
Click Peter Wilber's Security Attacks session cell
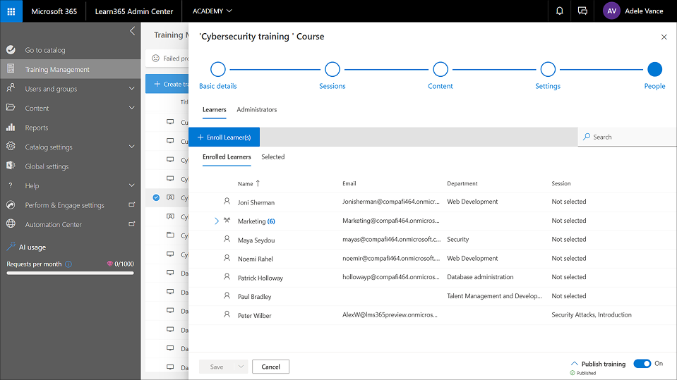click(591, 315)
